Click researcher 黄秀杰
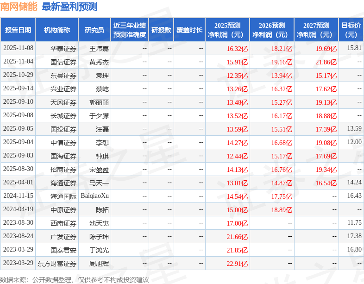This screenshot has width=364, height=284. [99, 62]
